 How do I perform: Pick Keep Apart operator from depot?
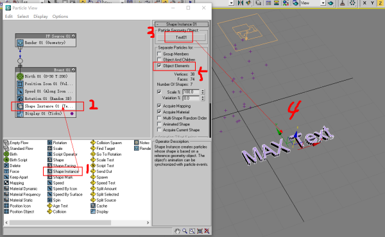pyautogui.click(x=16, y=177)
